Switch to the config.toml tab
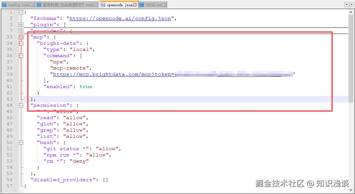355x194 pixels. point(18,5)
